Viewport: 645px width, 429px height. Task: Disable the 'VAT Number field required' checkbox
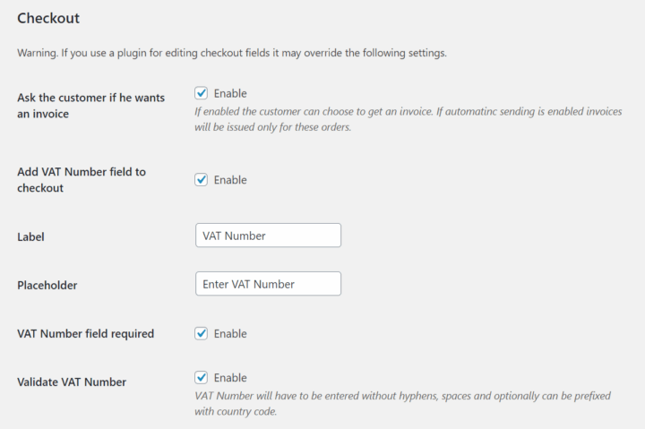point(202,333)
